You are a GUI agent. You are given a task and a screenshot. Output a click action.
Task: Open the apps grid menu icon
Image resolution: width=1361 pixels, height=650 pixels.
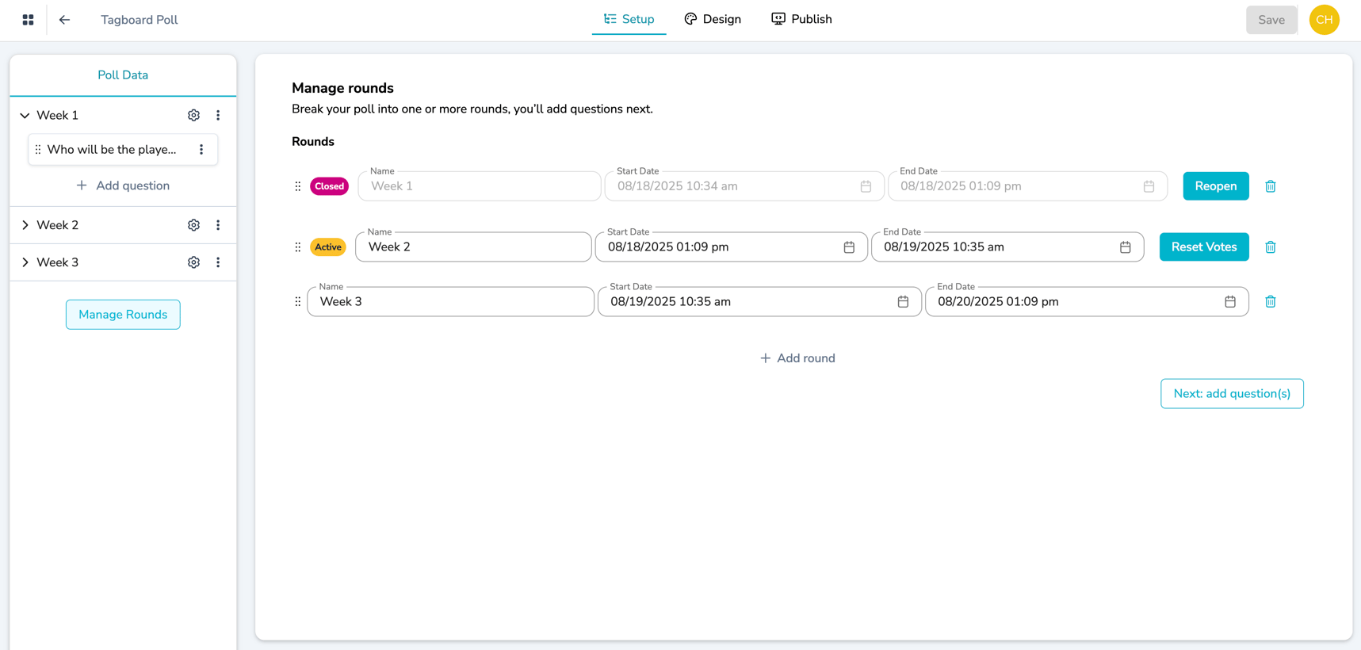coord(28,20)
